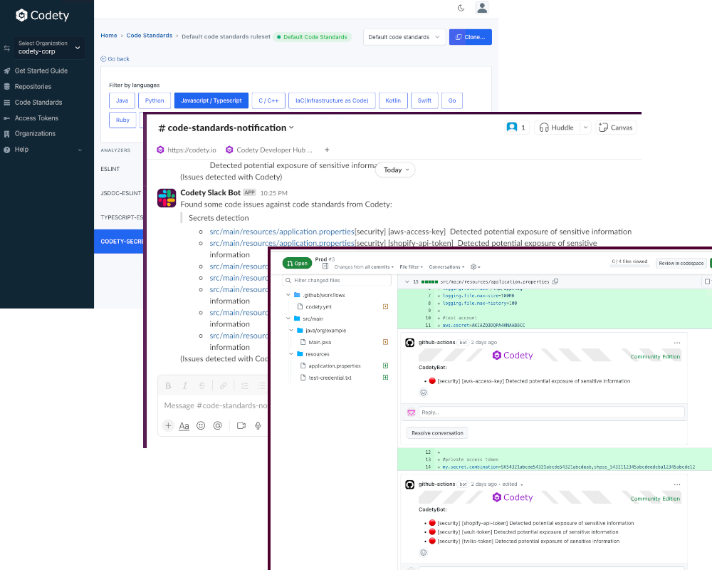Click the Strikethrough formatting icon in Slack
The image size is (712, 570).
pyautogui.click(x=202, y=386)
